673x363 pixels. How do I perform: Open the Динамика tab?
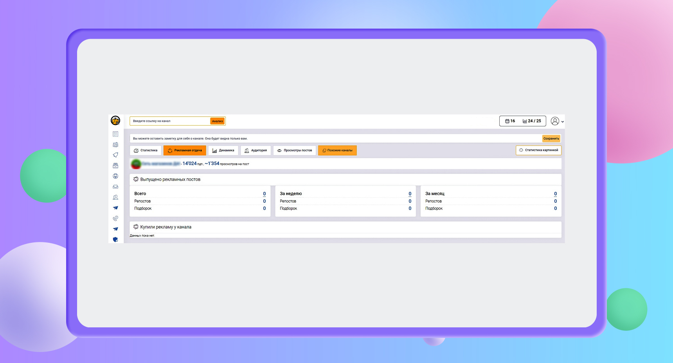pyautogui.click(x=223, y=150)
